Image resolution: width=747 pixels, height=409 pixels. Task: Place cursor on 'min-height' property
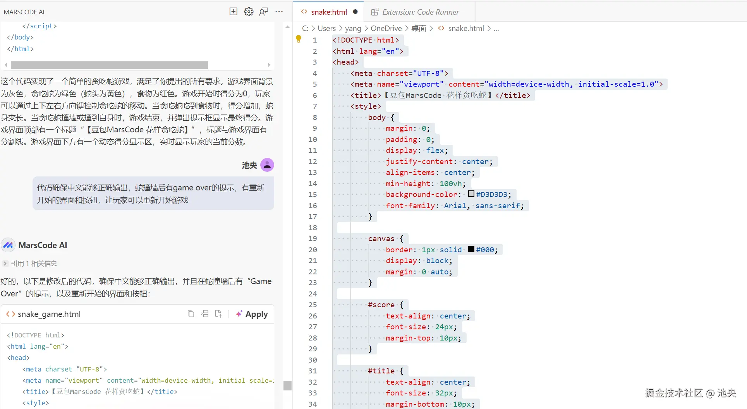click(x=408, y=183)
